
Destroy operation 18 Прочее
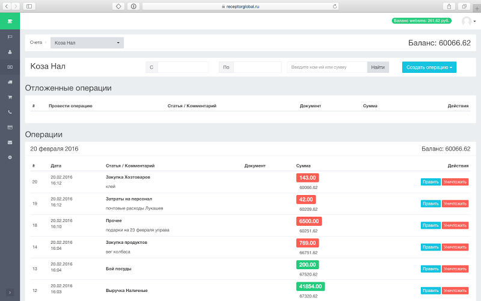click(455, 225)
